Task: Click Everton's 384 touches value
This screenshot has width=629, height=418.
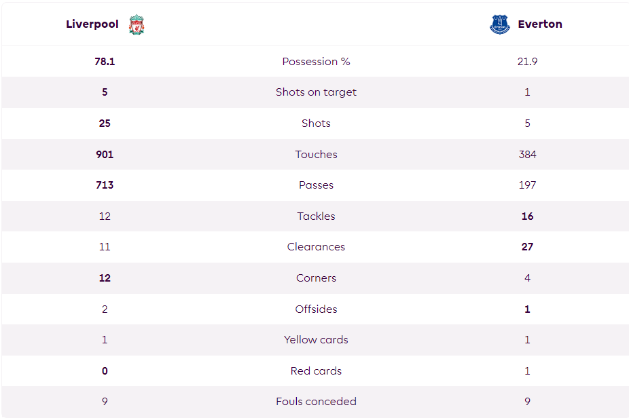Action: click(528, 154)
